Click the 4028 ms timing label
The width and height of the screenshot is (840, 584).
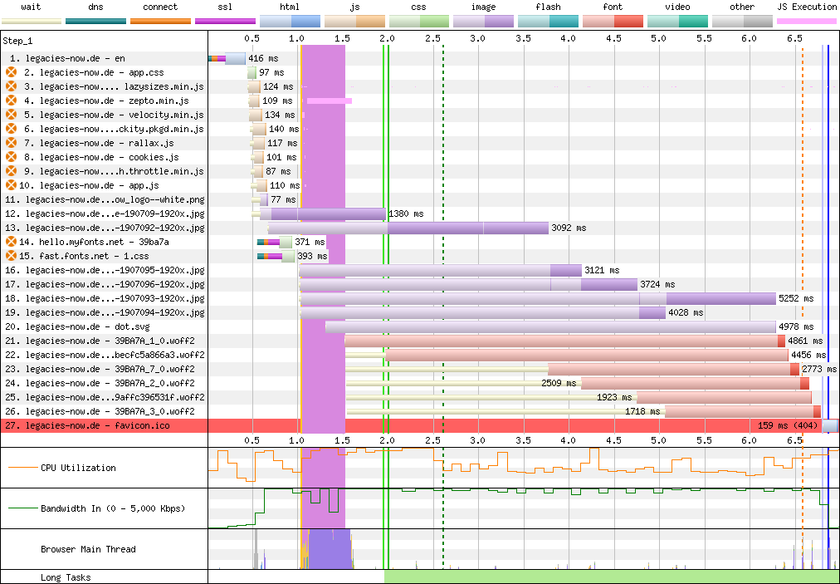click(x=686, y=312)
